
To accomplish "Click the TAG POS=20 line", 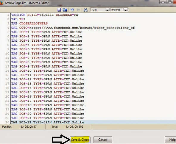I will click(48, 114).
